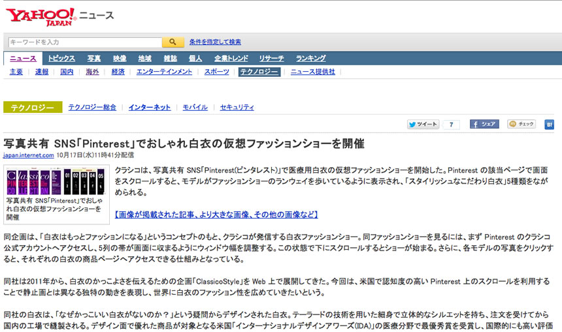
Task: Click the tweet count 7 bubble
Action: click(x=452, y=124)
